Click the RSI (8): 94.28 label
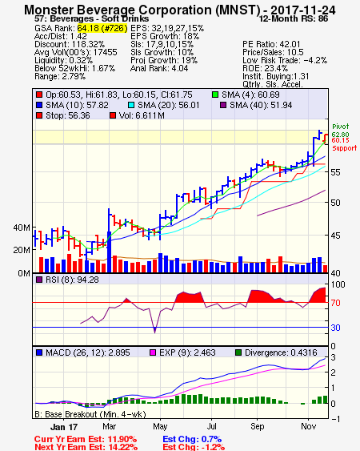The width and height of the screenshot is (360, 451). pyautogui.click(x=72, y=280)
